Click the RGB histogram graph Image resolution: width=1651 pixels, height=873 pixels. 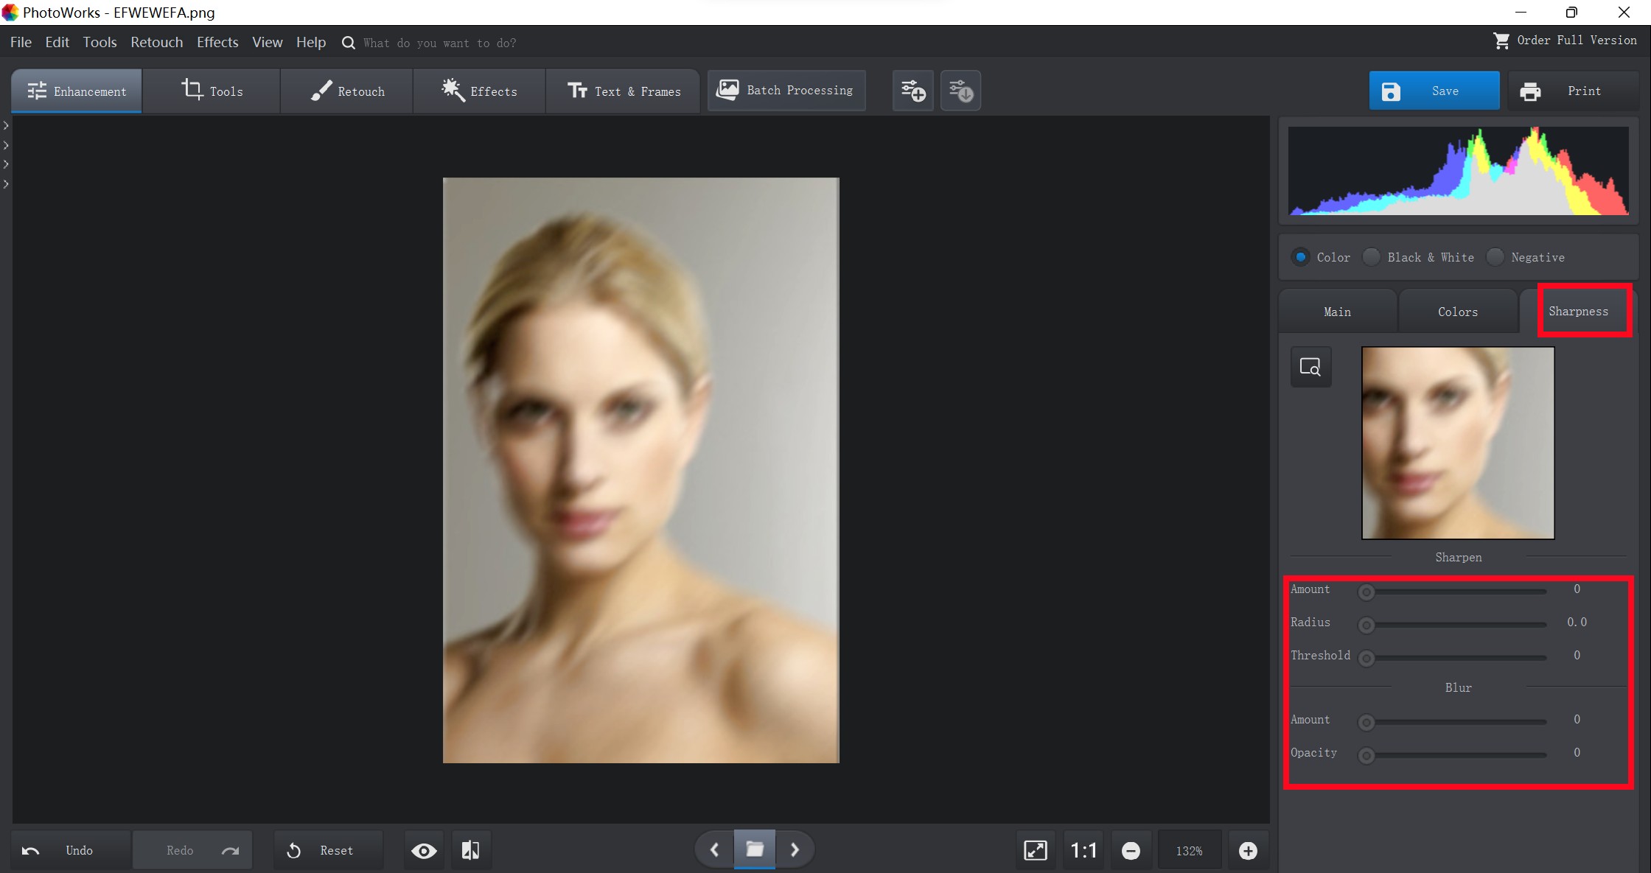point(1458,171)
